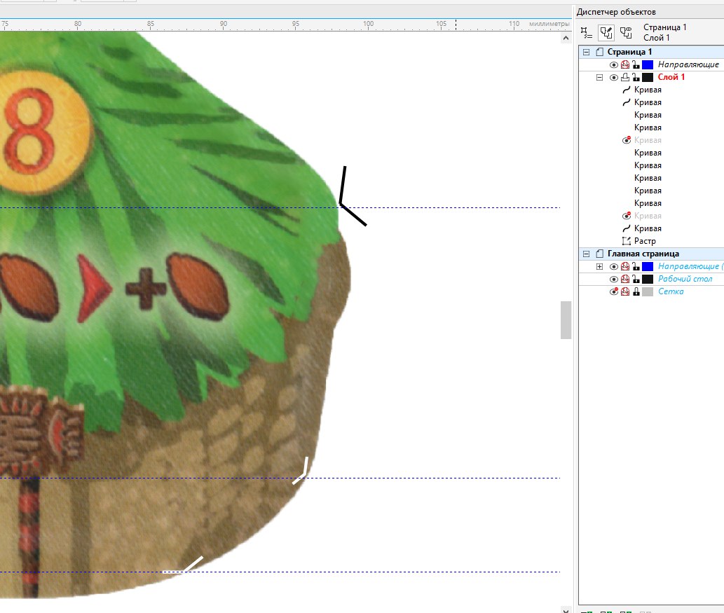
Task: Click the page icon beside Главная страница
Action: click(x=599, y=254)
